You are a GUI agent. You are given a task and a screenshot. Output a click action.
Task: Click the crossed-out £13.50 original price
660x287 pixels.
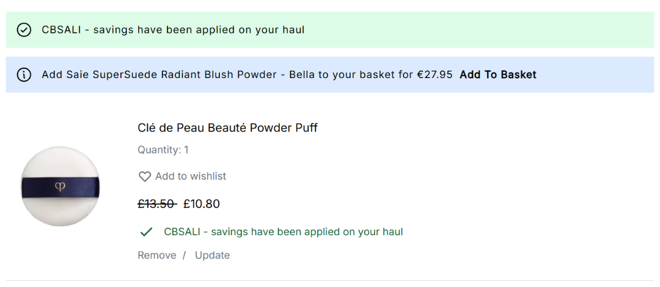[x=157, y=204]
